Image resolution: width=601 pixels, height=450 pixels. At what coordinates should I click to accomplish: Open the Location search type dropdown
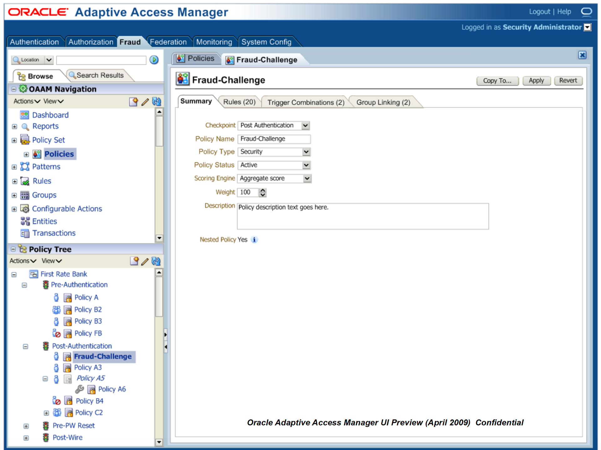(x=49, y=60)
